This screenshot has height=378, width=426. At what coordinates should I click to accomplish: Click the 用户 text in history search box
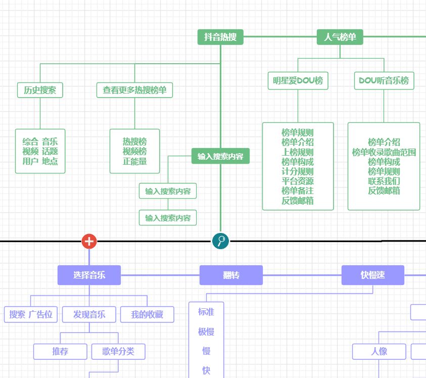(30, 161)
